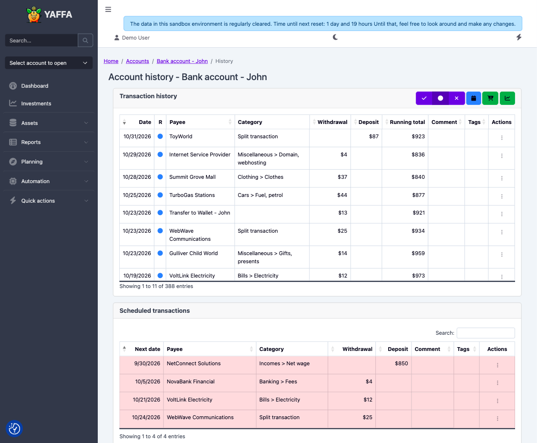537x443 pixels.
Task: Expand the Planning sidebar section
Action: point(49,162)
